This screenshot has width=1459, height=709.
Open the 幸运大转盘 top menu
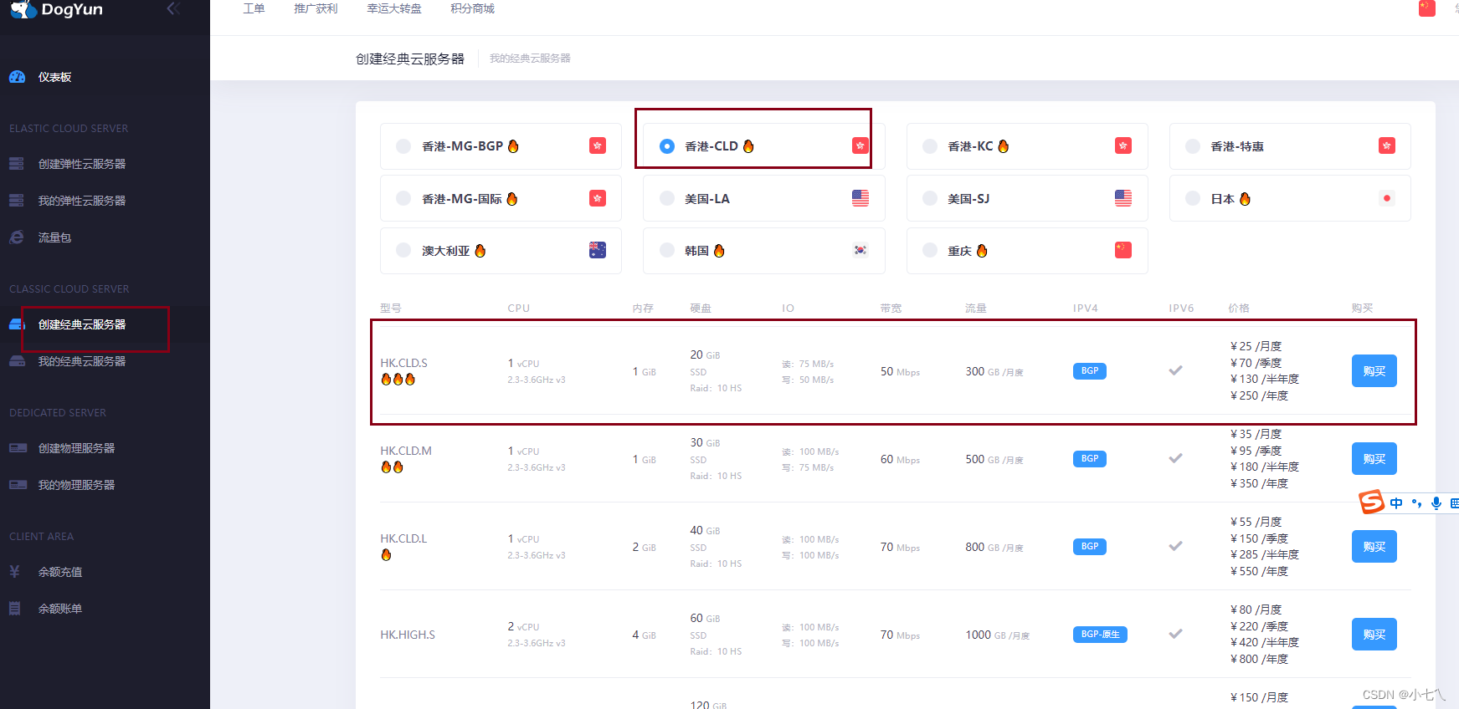[x=394, y=8]
